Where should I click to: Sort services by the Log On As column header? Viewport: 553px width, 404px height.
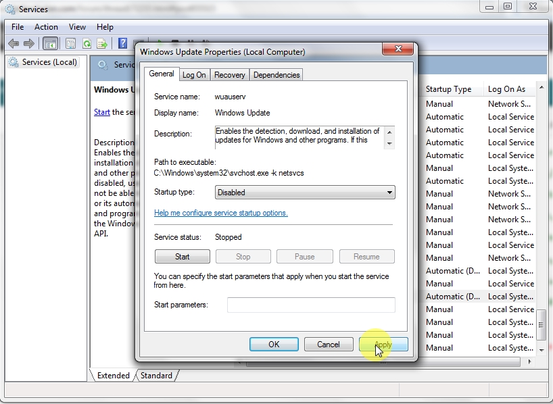coord(510,89)
